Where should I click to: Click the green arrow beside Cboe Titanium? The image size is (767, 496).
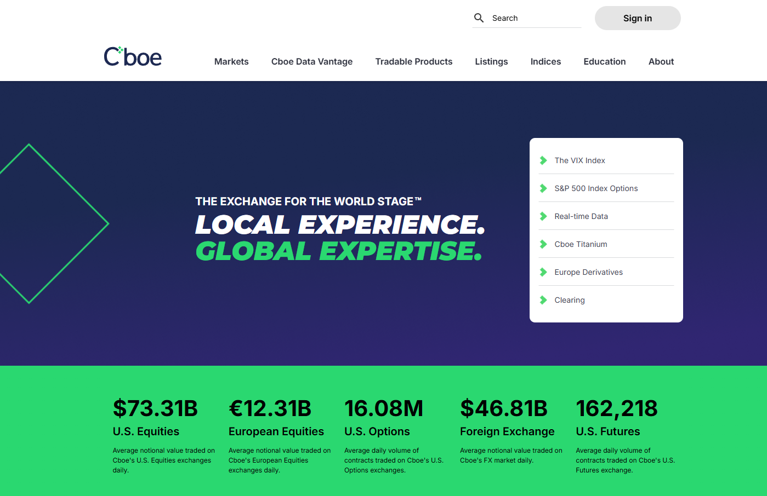pyautogui.click(x=543, y=244)
